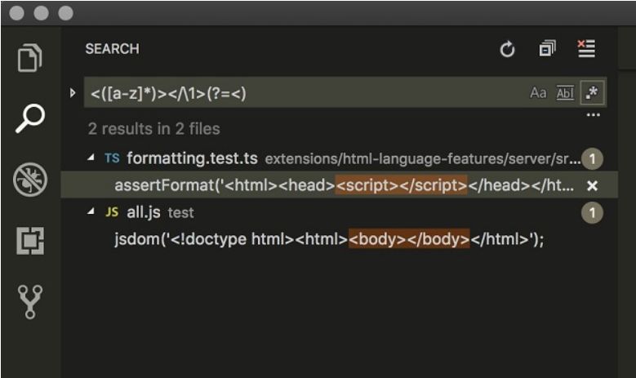The image size is (636, 378).
Task: Select the all.js file entry
Action: (145, 212)
